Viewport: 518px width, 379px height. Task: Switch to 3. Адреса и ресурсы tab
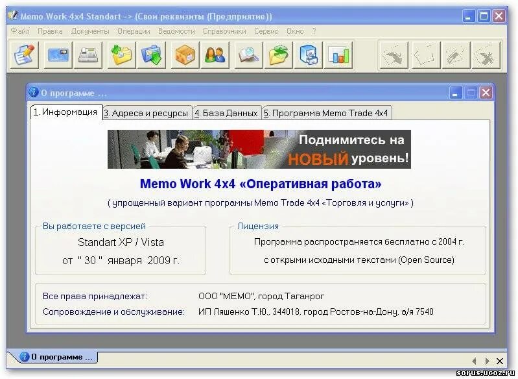pyautogui.click(x=147, y=113)
